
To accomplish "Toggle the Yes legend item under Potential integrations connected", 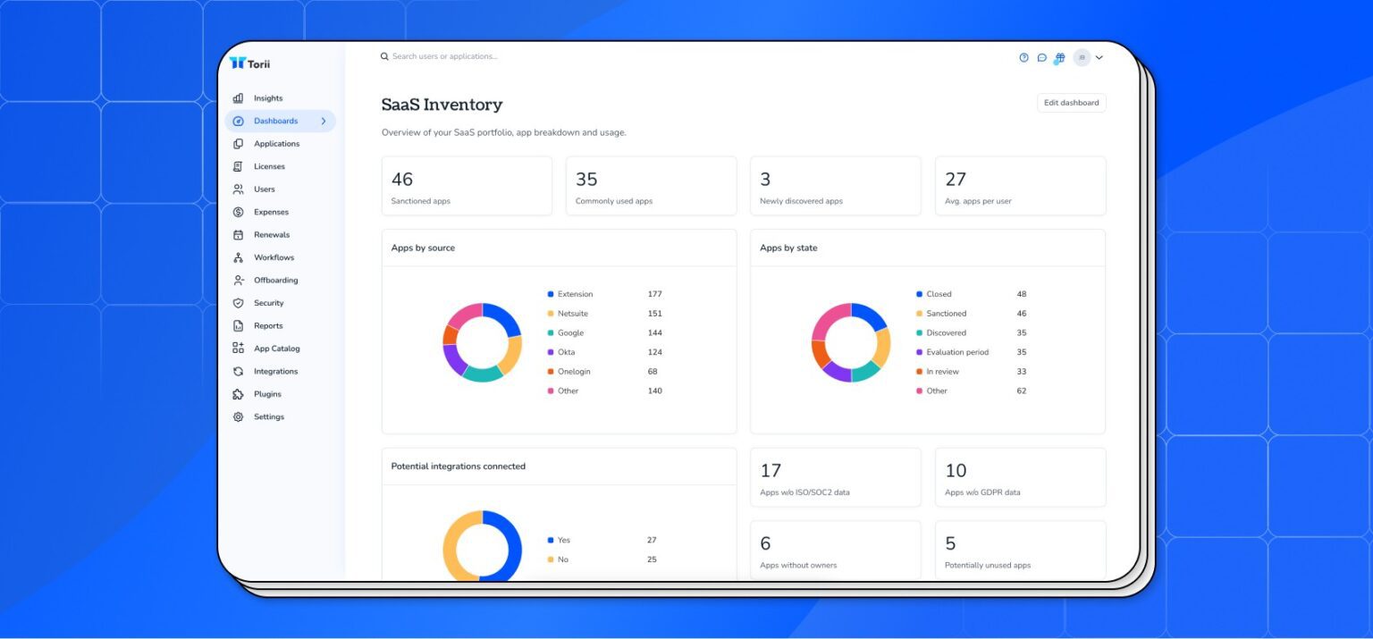I will [560, 540].
